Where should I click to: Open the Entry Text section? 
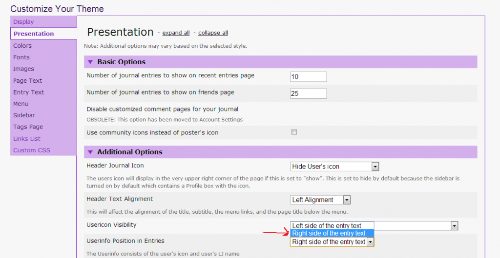coord(29,92)
